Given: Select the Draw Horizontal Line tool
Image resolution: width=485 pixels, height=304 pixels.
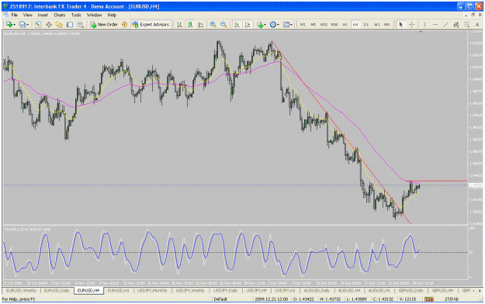Looking at the screenshot, I should pyautogui.click(x=435, y=25).
